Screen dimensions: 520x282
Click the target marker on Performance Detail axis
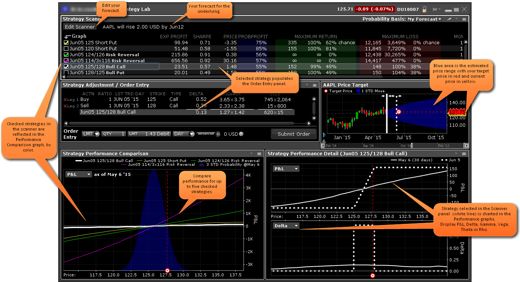373,276
